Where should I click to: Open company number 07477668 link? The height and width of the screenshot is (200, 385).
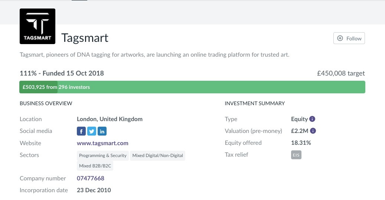91,179
